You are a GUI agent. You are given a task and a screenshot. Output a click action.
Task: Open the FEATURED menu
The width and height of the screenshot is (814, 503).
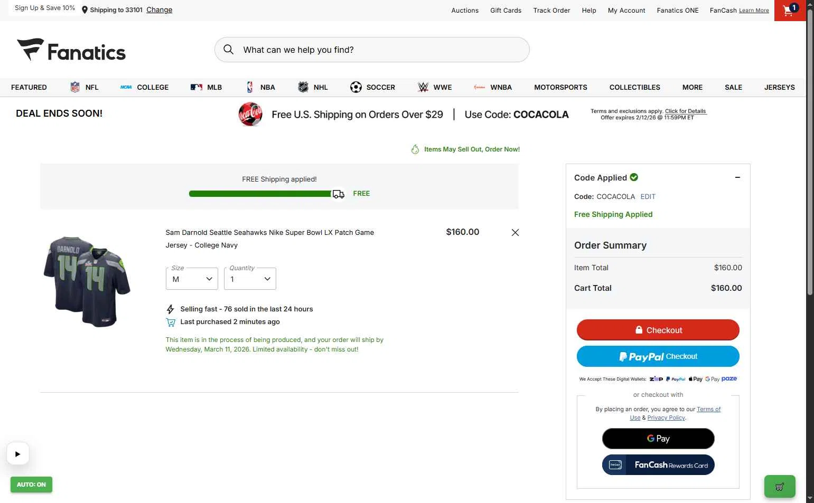click(x=29, y=87)
